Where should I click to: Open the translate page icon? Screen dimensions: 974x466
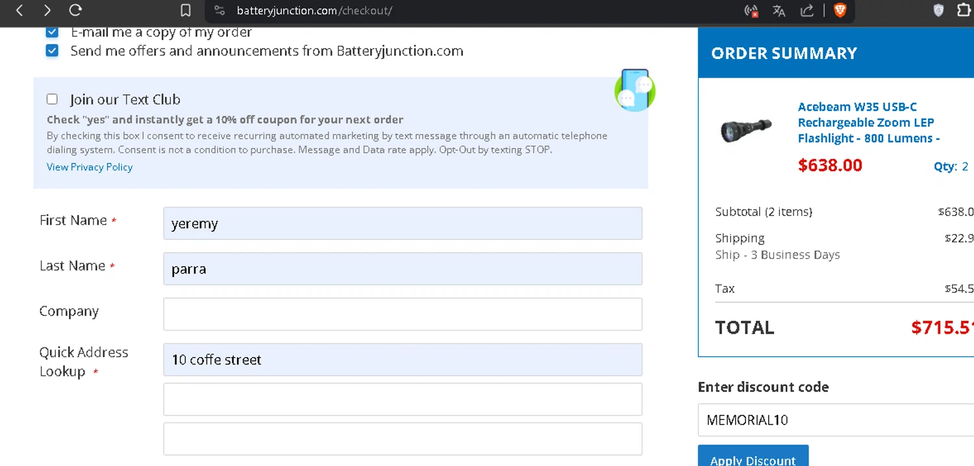[779, 10]
